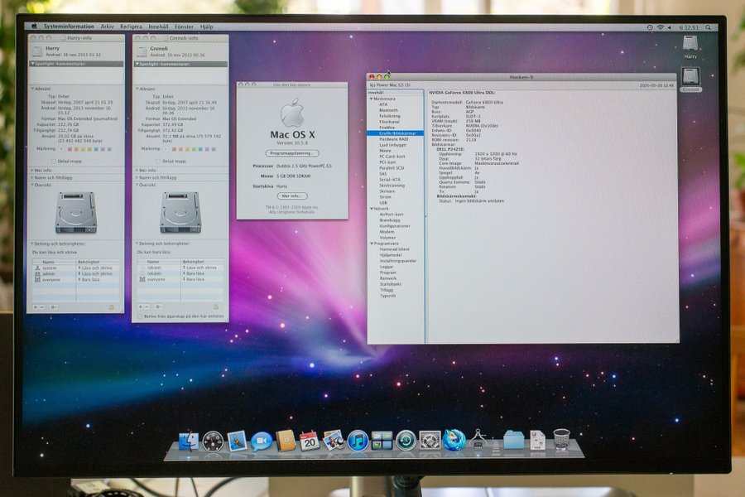
Task: Collapse Översikt section in Harry-info
Action: click(33, 185)
